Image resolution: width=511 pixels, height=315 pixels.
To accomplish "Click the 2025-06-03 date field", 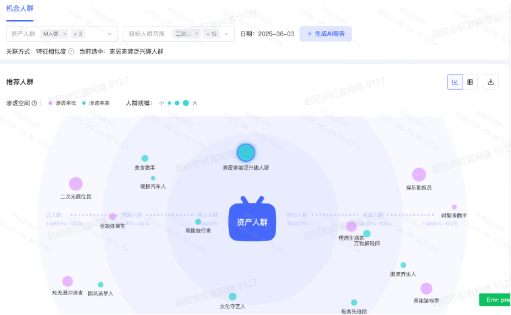I will (276, 34).
